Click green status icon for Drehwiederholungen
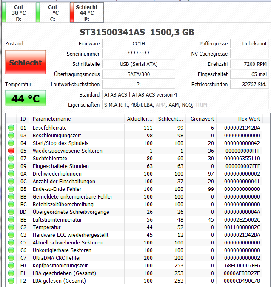This screenshot has height=287, width=271. click(x=11, y=173)
